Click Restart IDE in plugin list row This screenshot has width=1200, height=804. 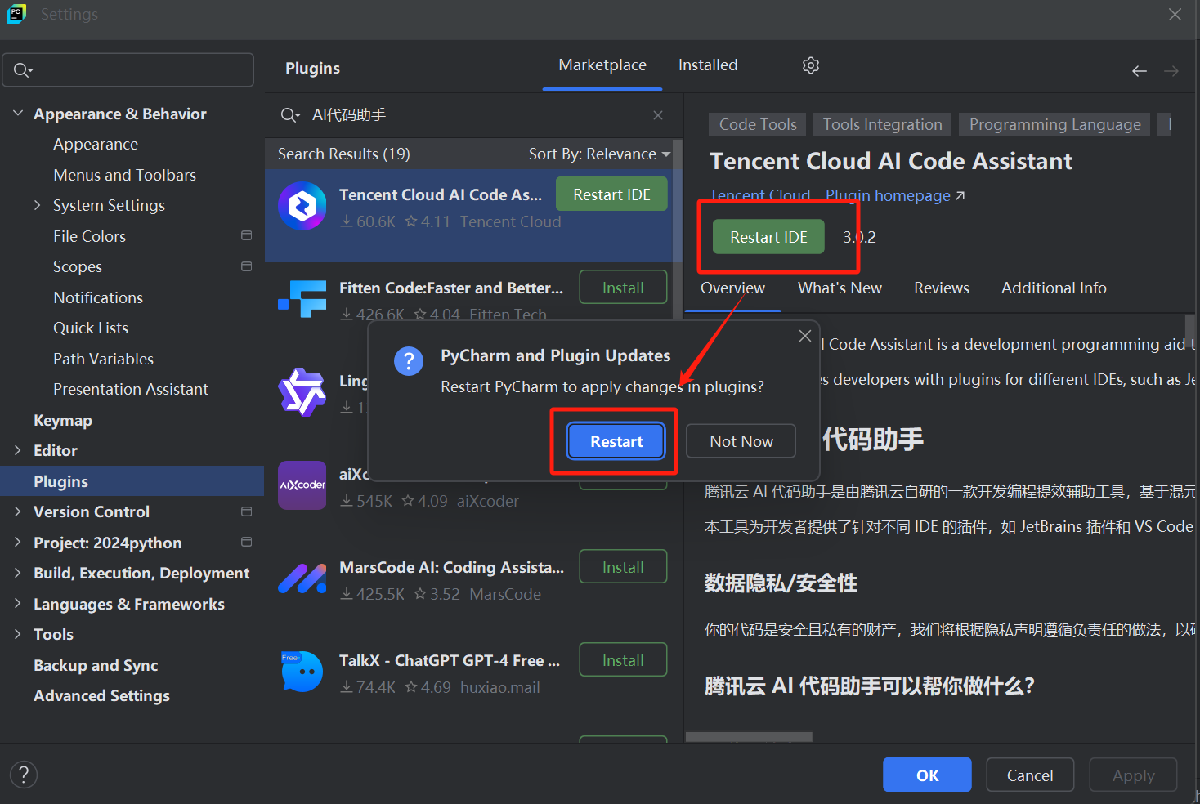coord(611,194)
